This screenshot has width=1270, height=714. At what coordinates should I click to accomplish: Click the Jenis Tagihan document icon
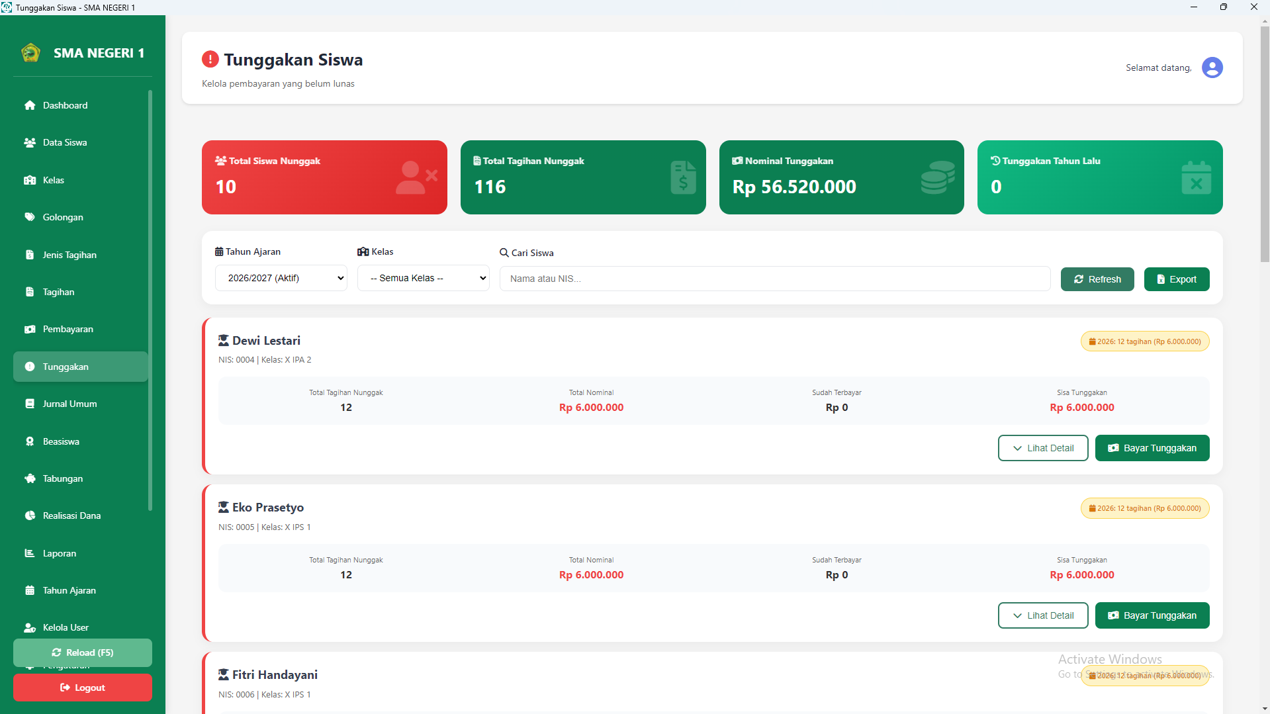[30, 255]
